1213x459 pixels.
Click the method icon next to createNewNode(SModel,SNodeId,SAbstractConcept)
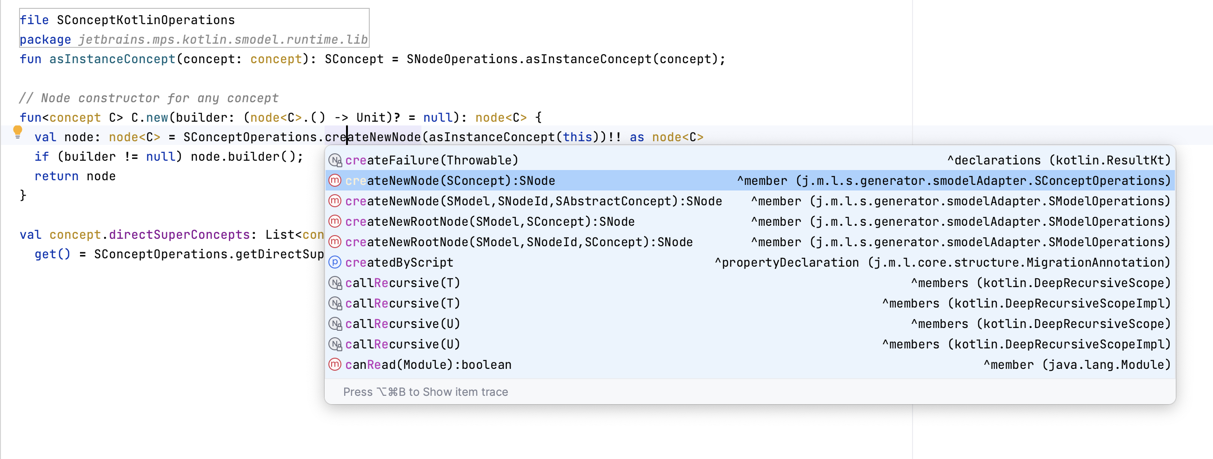pyautogui.click(x=334, y=201)
